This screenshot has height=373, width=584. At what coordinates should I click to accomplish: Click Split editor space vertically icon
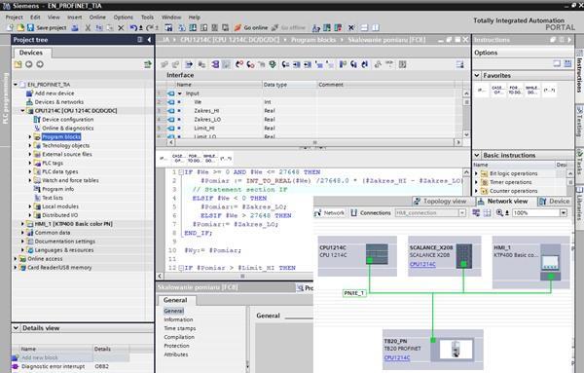(376, 28)
